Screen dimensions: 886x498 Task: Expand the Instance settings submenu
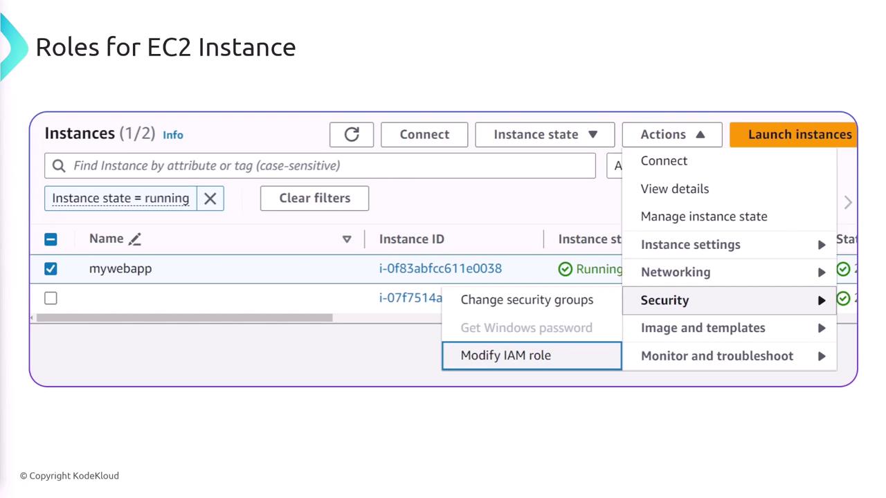[729, 245]
